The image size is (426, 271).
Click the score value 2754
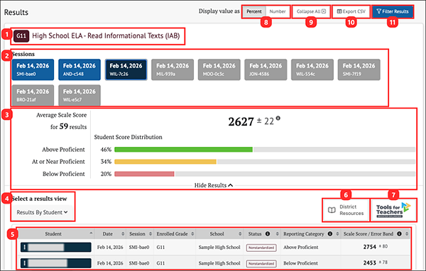[369, 247]
